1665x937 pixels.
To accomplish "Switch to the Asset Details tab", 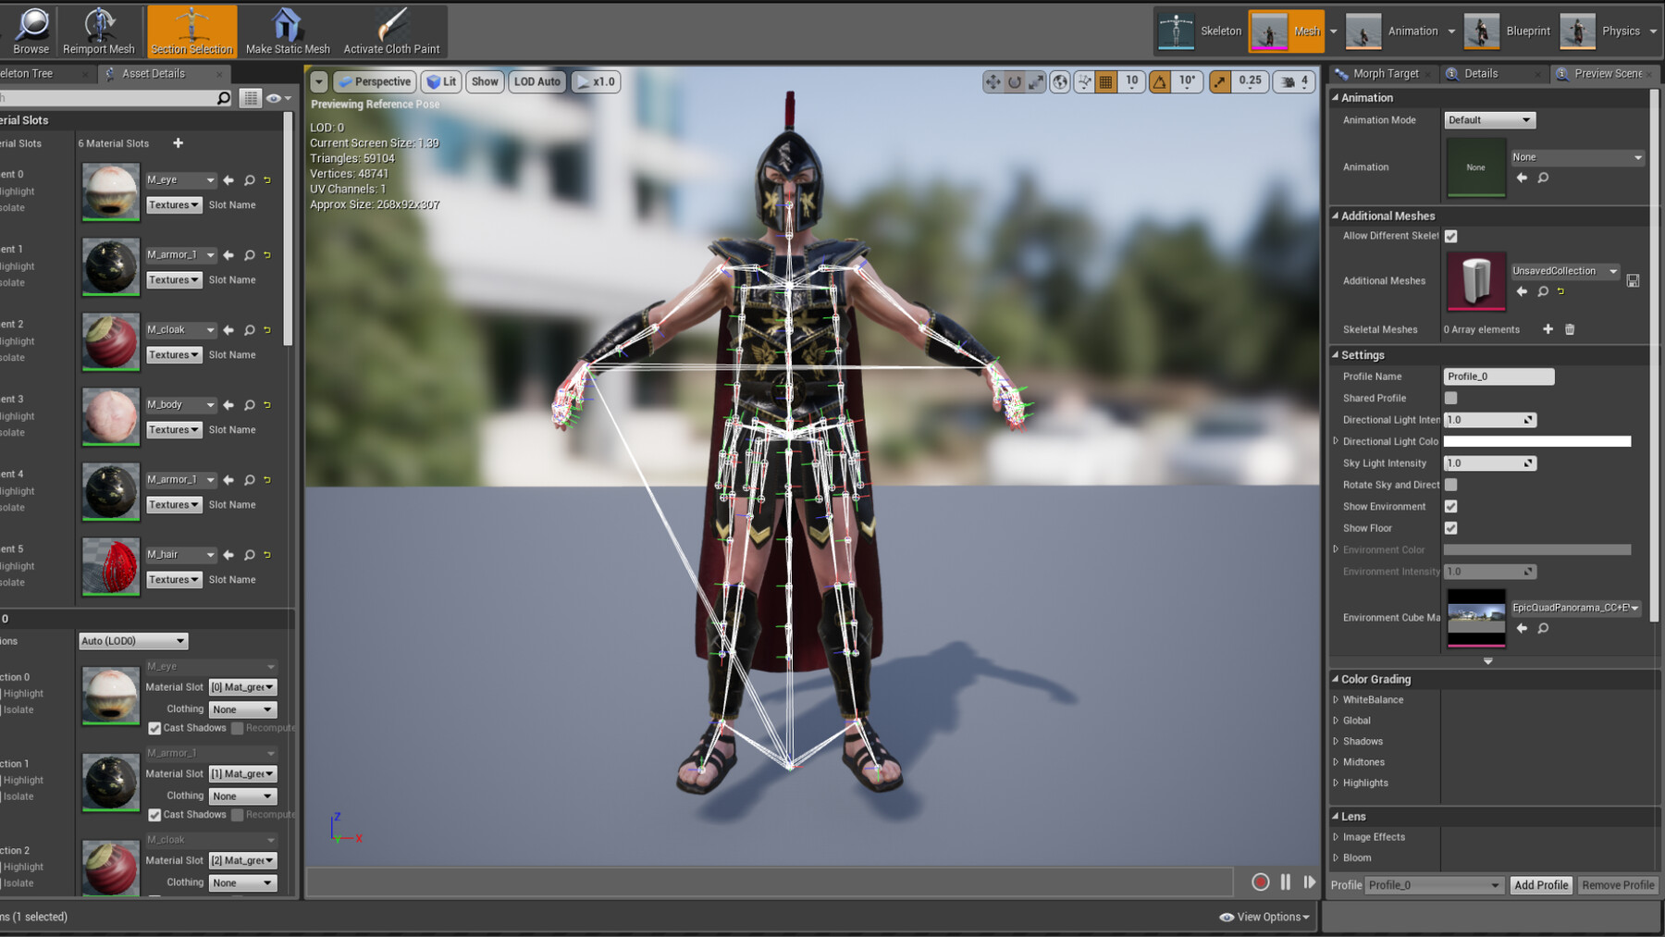I will (151, 73).
